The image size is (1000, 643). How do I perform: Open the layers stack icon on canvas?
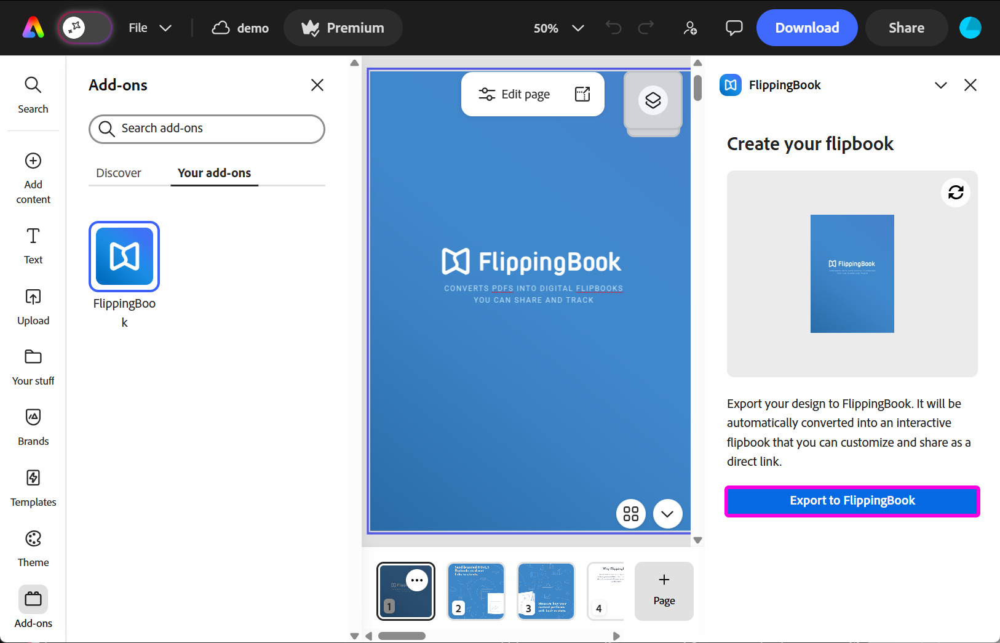tap(653, 100)
